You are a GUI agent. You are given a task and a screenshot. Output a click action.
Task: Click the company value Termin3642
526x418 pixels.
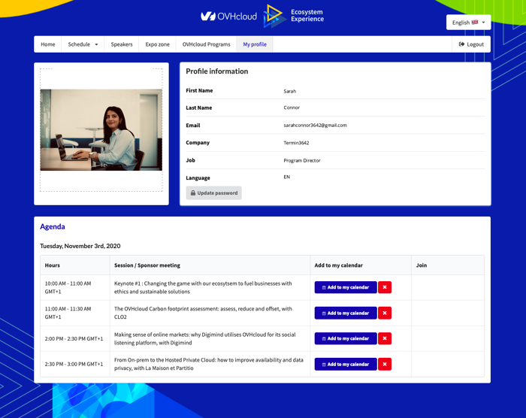296,143
